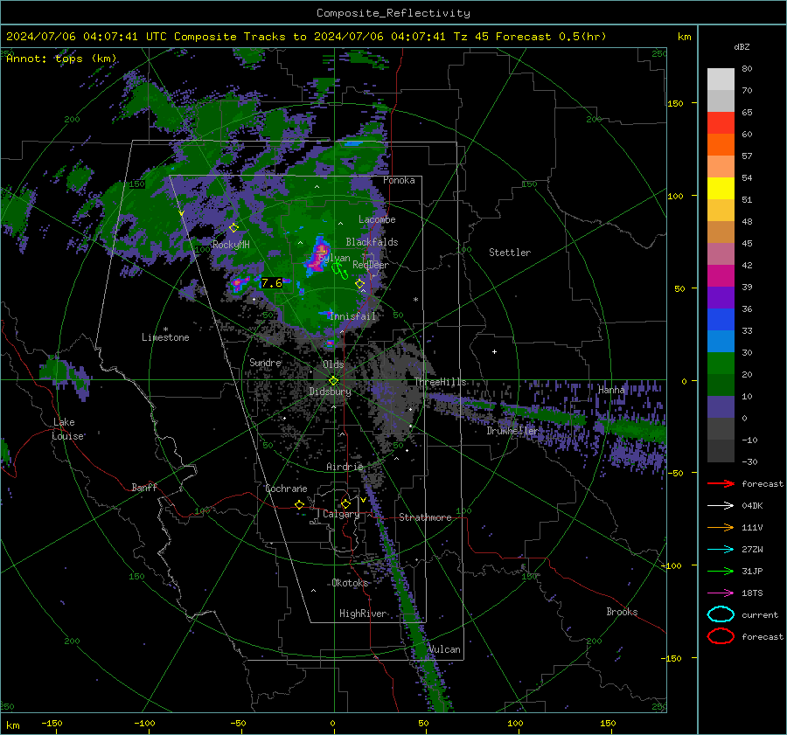Click the red forecast arrow in legend
787x735 pixels.
click(721, 483)
